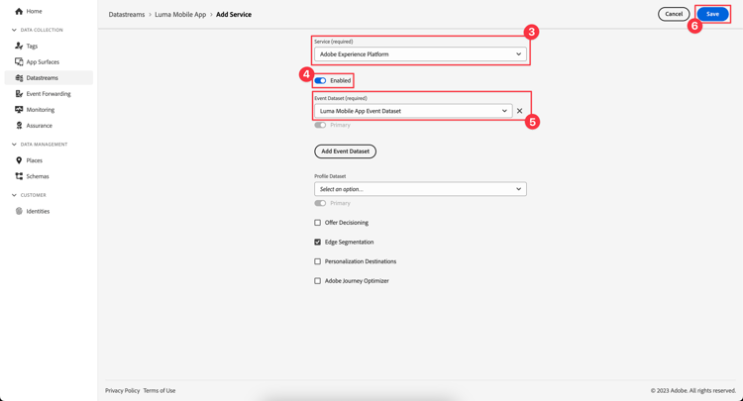
Task: Remove the event dataset with X
Action: click(519, 111)
